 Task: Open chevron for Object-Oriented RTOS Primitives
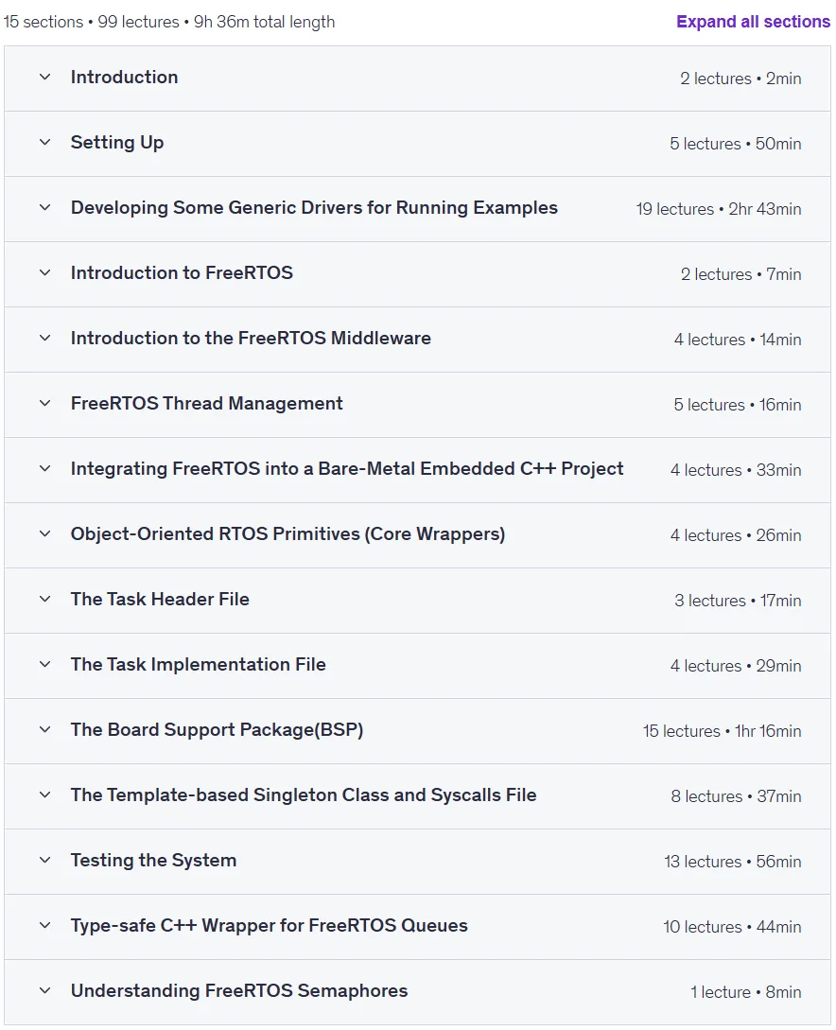click(44, 533)
